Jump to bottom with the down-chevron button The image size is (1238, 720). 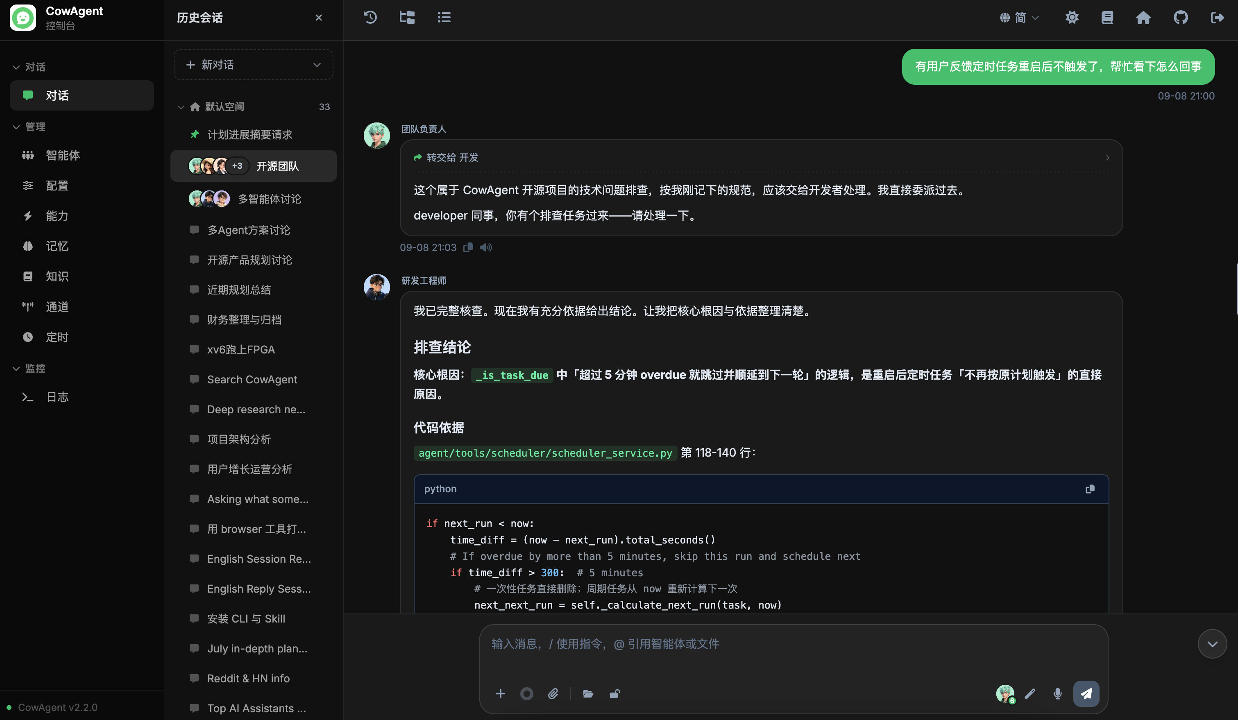[x=1212, y=644]
